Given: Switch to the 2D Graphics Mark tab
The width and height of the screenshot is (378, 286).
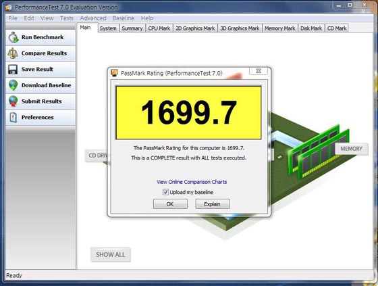Looking at the screenshot, I should 195,28.
